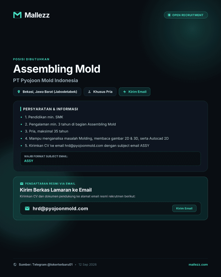Select the Khusus Pria tag
Viewport: 221px width, 277px height.
point(100,92)
